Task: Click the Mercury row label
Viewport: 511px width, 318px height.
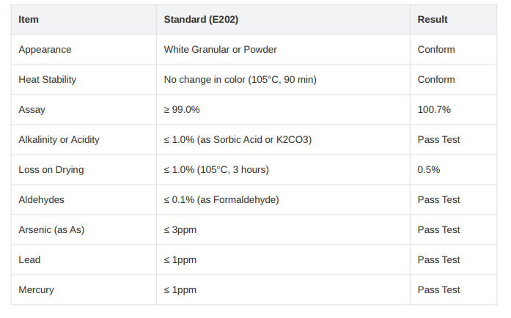Action: click(x=36, y=290)
